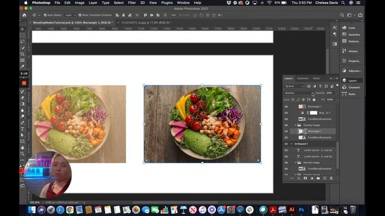
Task: Toggle lock position icon in Layers
Action: tap(303, 100)
